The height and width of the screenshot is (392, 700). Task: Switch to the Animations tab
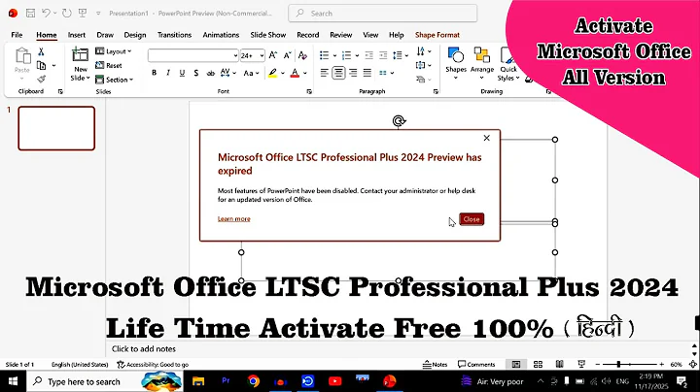point(221,35)
